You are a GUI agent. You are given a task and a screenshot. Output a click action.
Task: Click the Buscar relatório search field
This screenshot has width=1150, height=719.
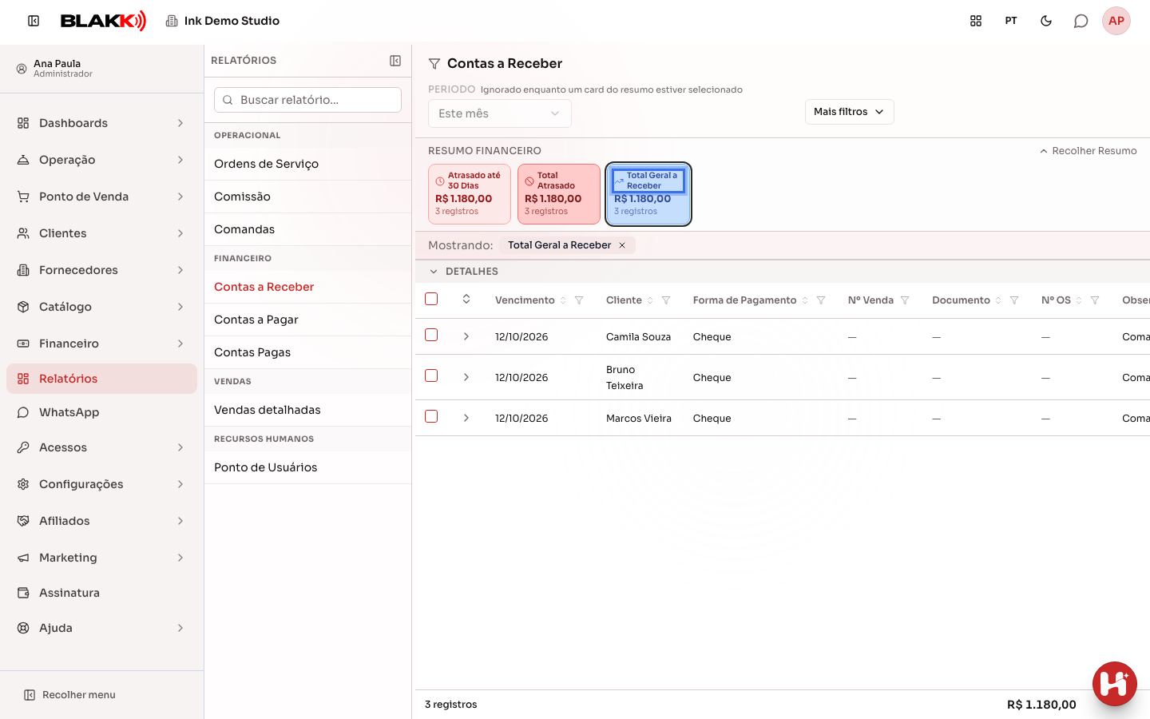(307, 100)
